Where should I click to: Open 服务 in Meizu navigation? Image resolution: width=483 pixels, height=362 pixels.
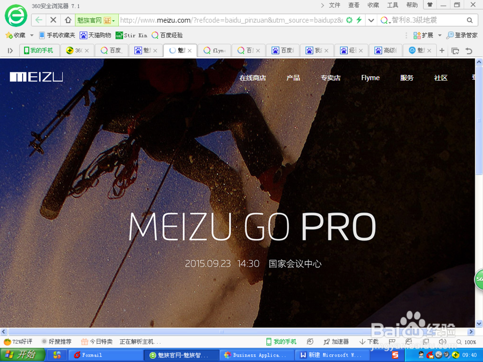click(407, 78)
